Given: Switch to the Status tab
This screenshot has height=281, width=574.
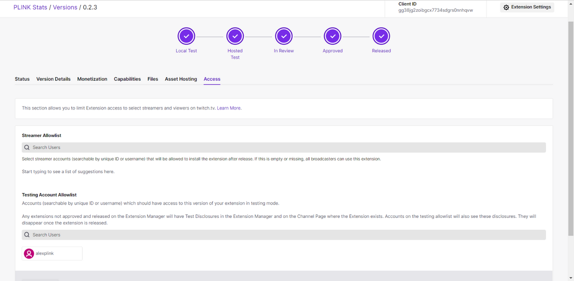Looking at the screenshot, I should (22, 79).
